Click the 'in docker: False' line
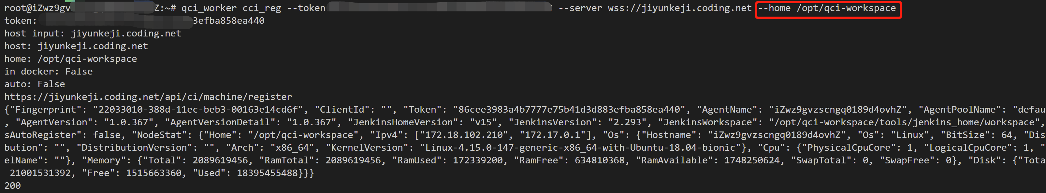The width and height of the screenshot is (1046, 193). [48, 71]
